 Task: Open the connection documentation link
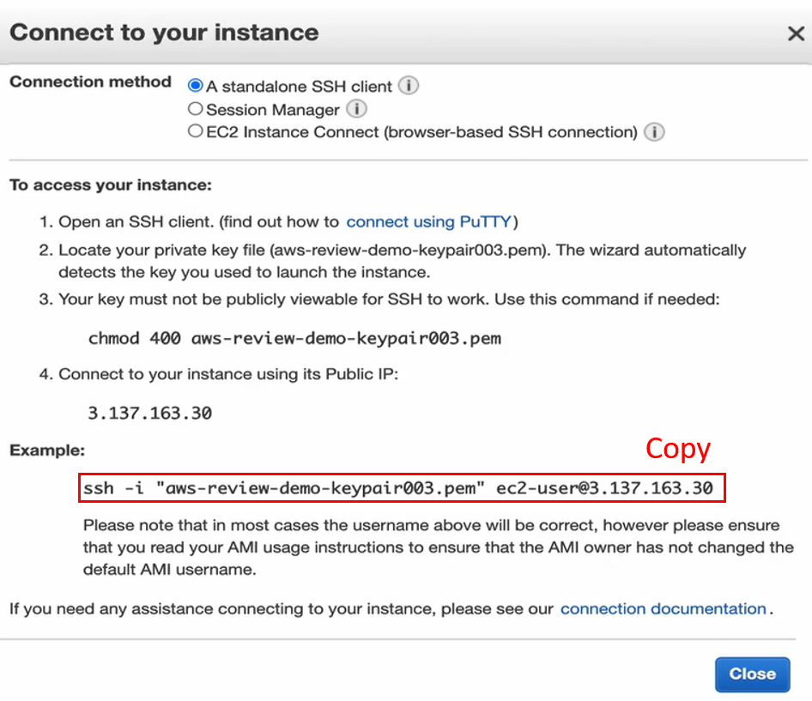663,609
